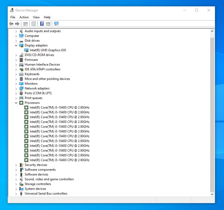Select the first i5-10400 processor entry
The image size is (224, 210).
[x=60, y=108]
